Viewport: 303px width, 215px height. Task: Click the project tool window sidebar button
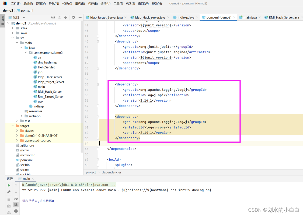click(x=3, y=21)
